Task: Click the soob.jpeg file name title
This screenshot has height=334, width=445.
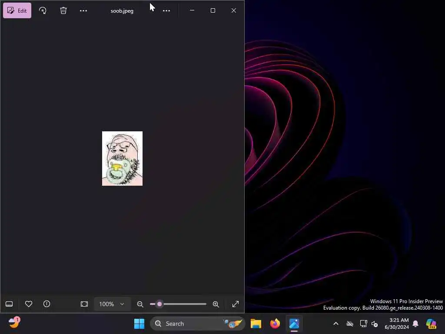Action: (122, 11)
